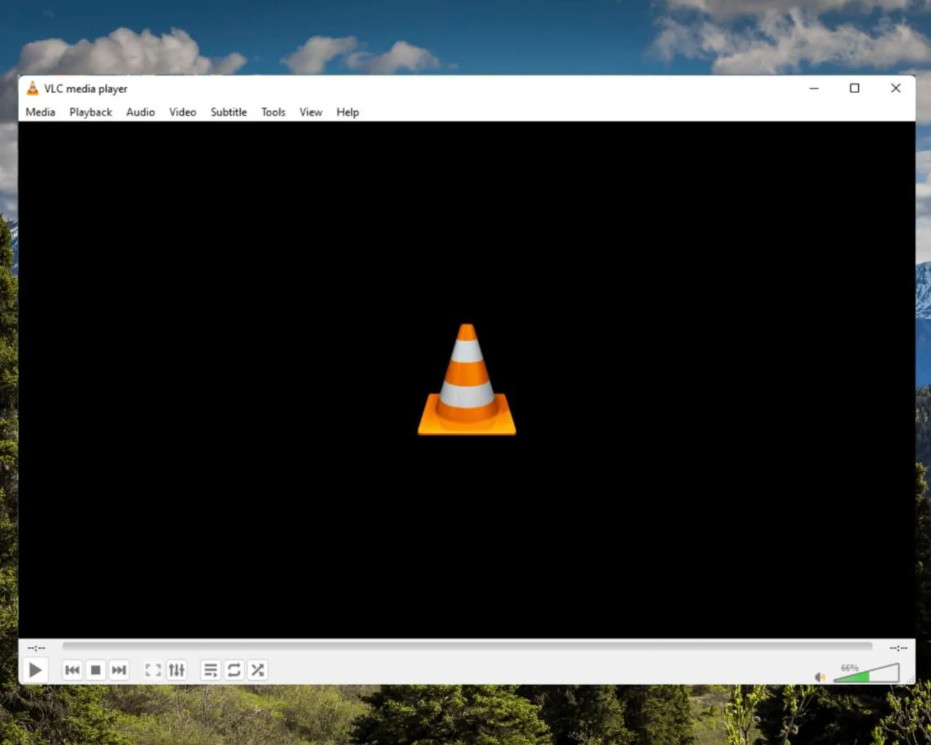
Task: Toggle fullscreen video mode
Action: [153, 670]
